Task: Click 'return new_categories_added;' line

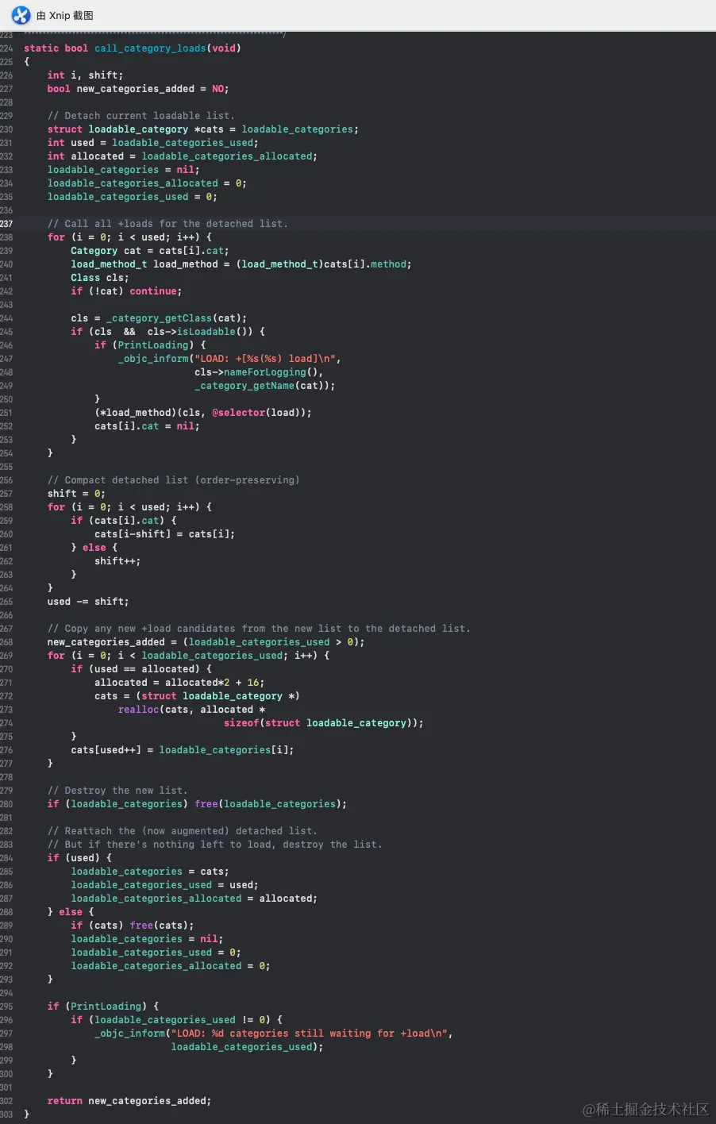Action: 129,1101
